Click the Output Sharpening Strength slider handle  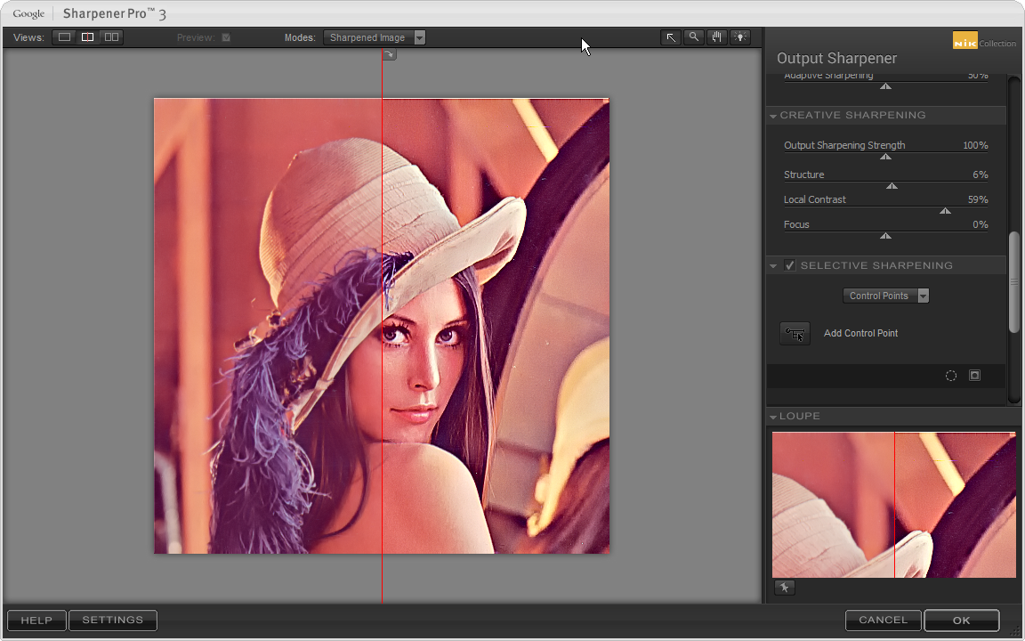point(886,157)
